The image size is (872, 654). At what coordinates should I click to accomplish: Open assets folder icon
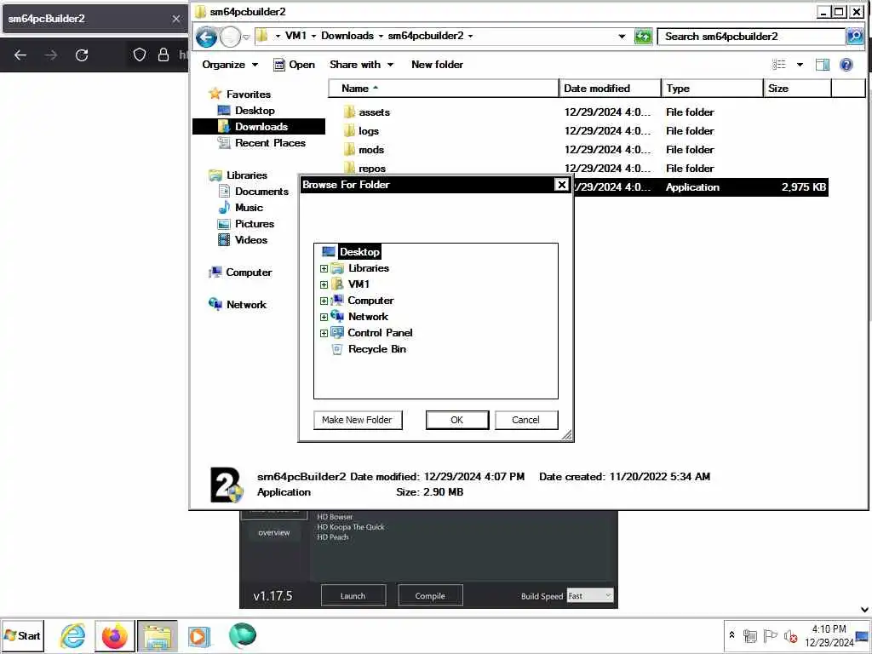(349, 112)
